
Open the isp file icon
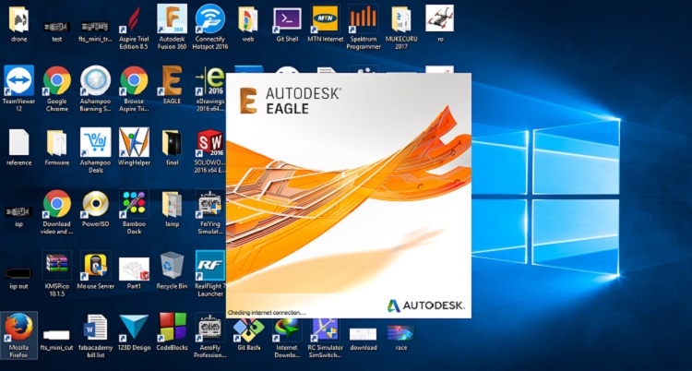pyautogui.click(x=18, y=212)
